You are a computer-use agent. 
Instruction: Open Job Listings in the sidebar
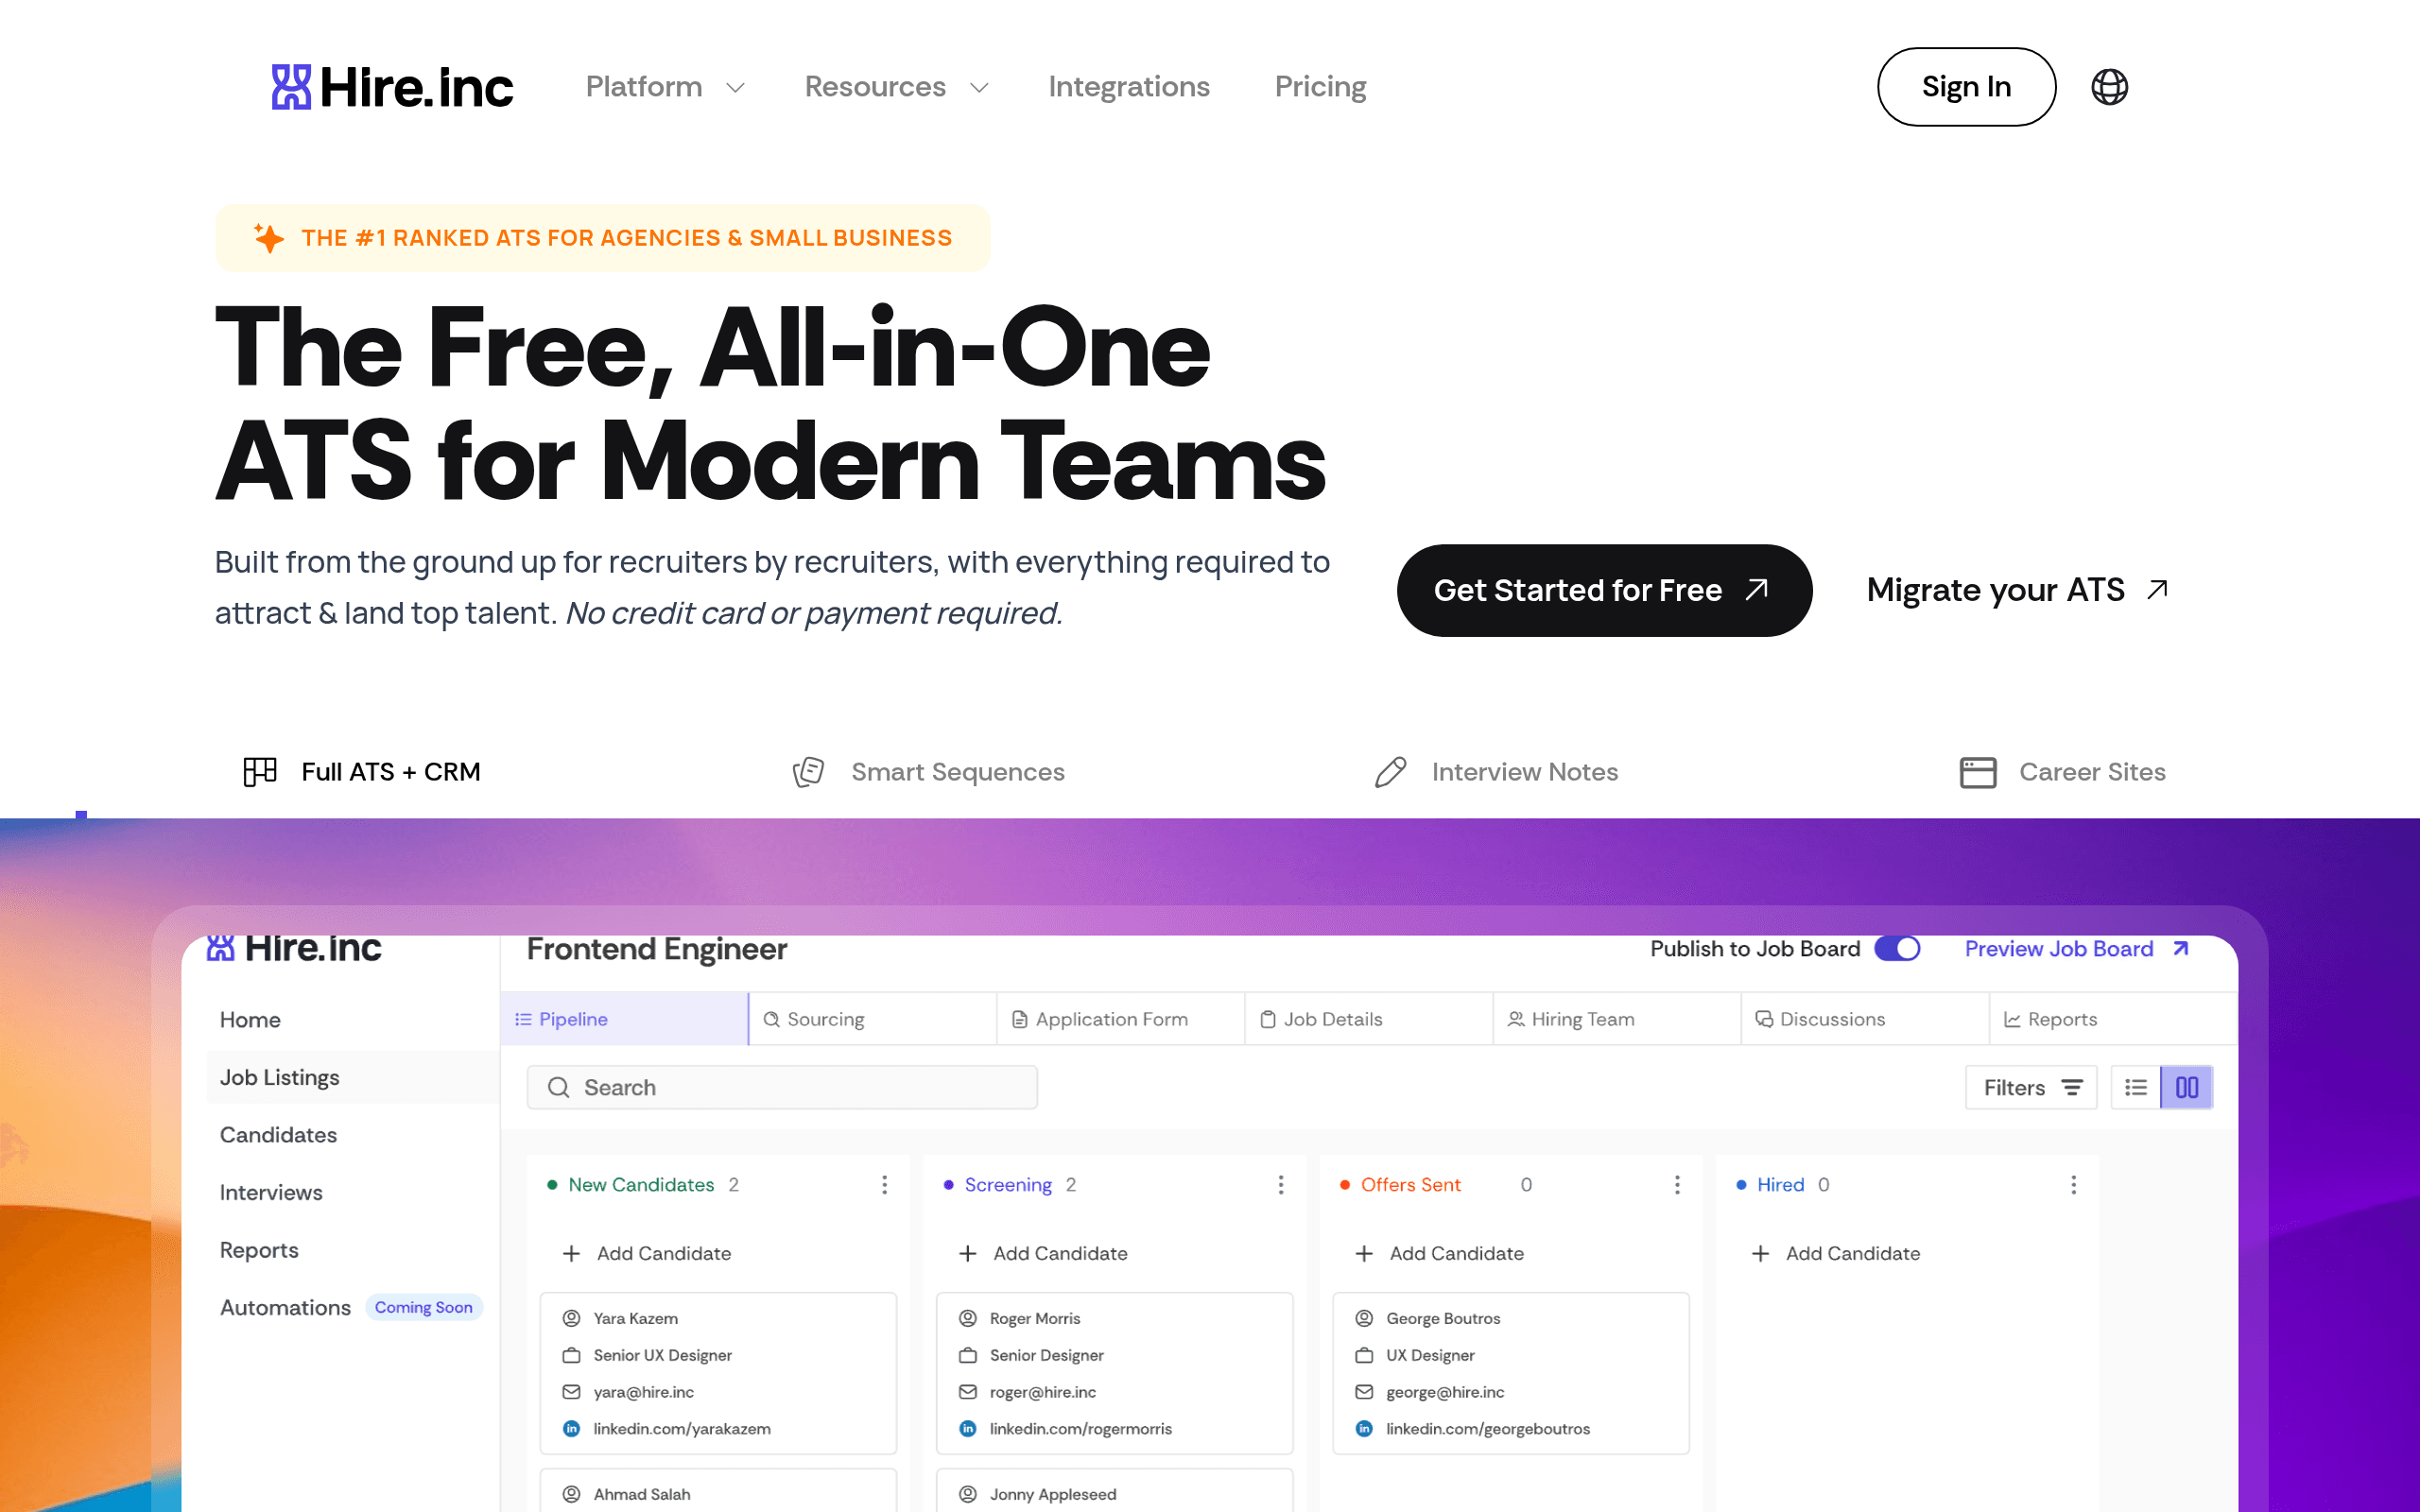tap(352, 1077)
